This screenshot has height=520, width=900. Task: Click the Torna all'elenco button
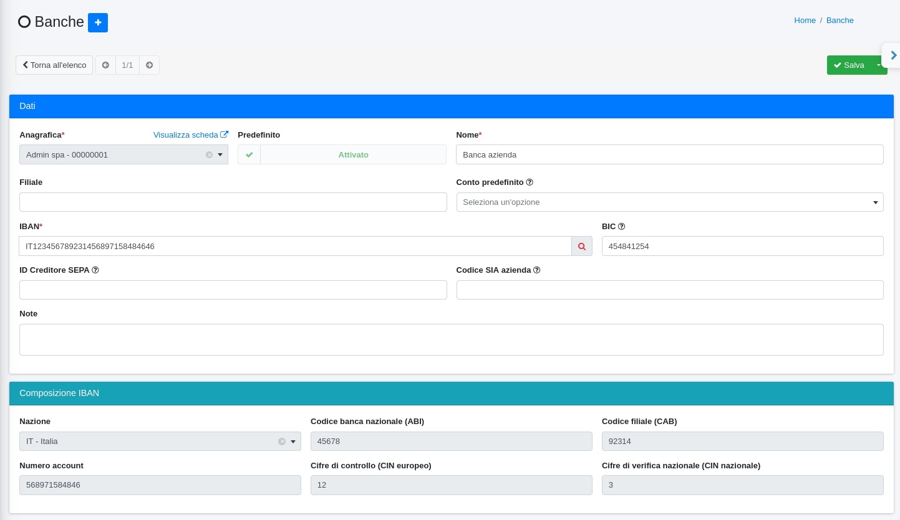click(x=54, y=65)
